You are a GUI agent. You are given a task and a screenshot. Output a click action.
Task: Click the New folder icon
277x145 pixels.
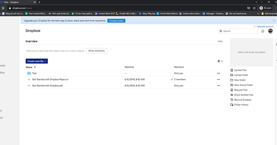232,80
